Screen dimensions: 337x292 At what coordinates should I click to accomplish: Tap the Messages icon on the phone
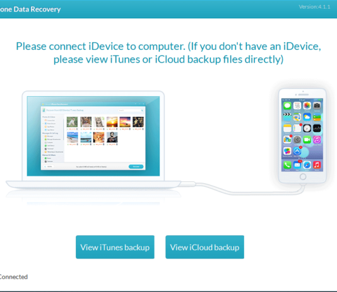coord(287,106)
